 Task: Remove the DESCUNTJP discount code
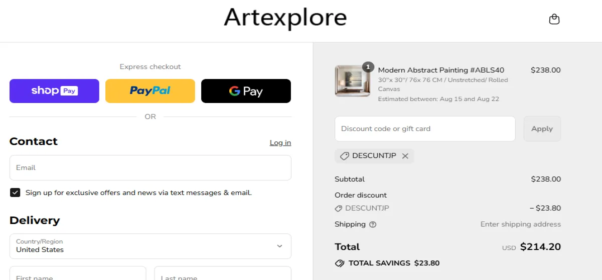tap(405, 156)
